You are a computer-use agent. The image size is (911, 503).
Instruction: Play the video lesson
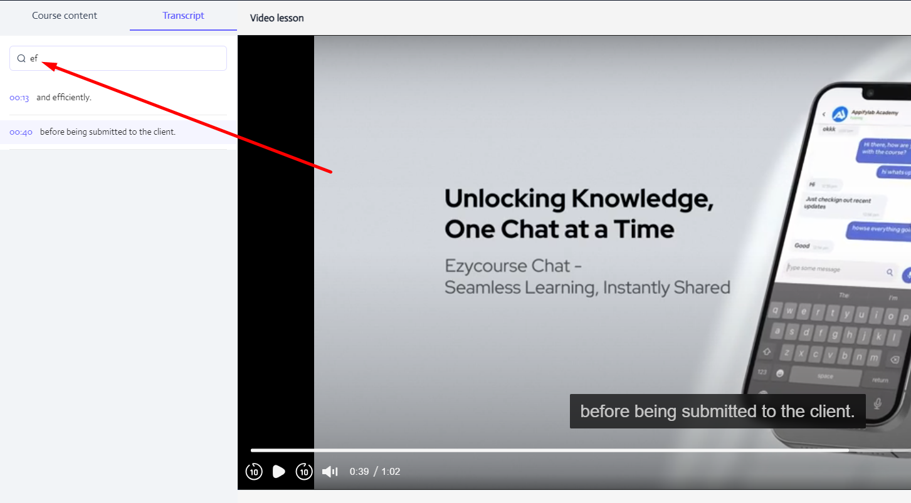[279, 471]
